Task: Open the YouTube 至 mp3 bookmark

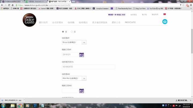Action: point(155,9)
